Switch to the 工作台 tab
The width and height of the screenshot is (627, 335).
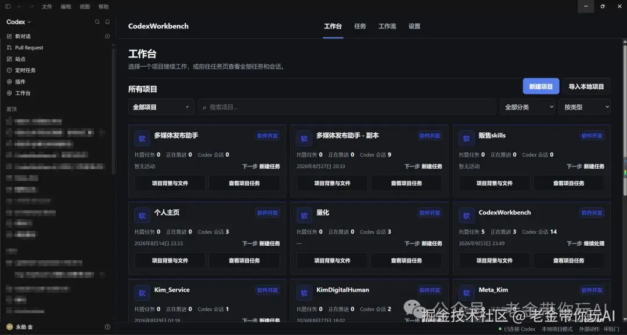(333, 26)
